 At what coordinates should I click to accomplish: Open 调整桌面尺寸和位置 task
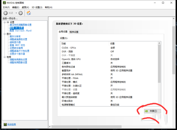coord(20,51)
